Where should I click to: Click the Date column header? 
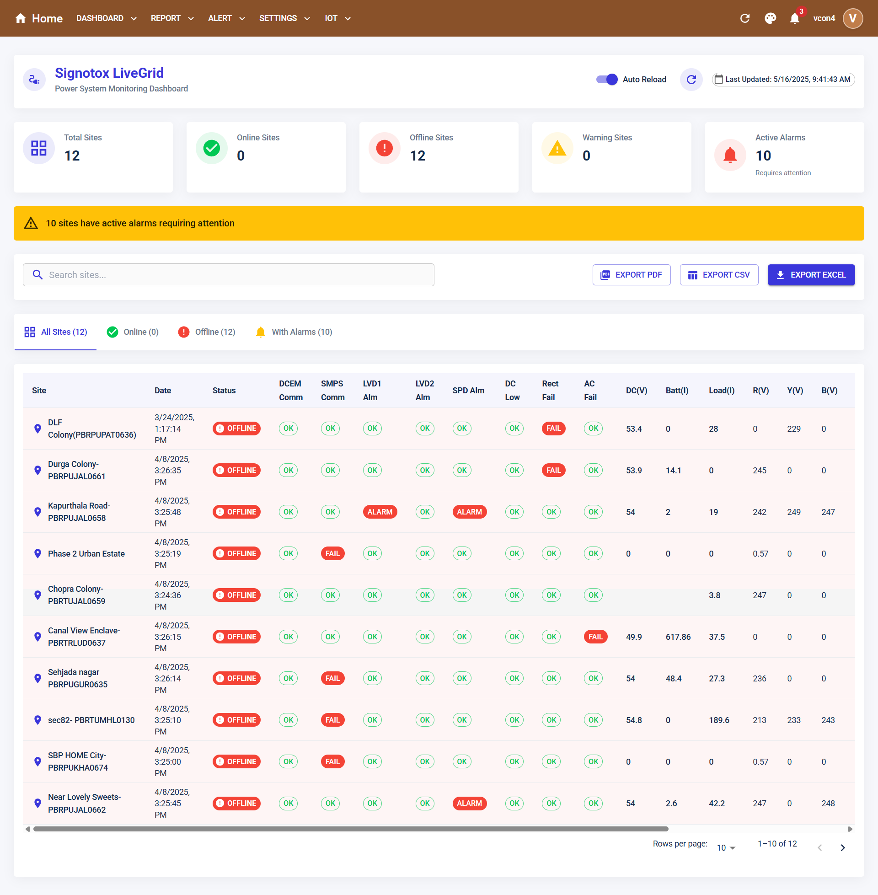click(x=163, y=391)
